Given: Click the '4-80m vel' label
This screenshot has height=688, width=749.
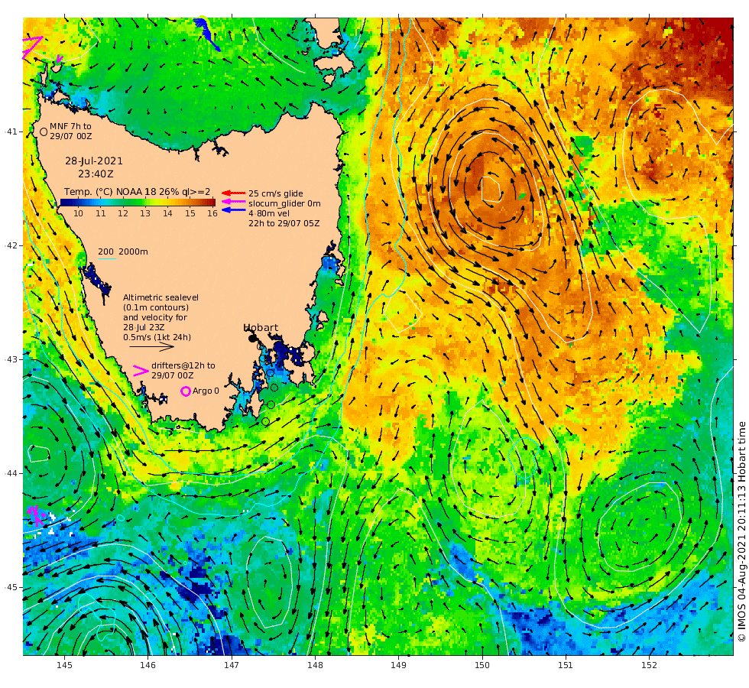Looking at the screenshot, I should (x=269, y=213).
